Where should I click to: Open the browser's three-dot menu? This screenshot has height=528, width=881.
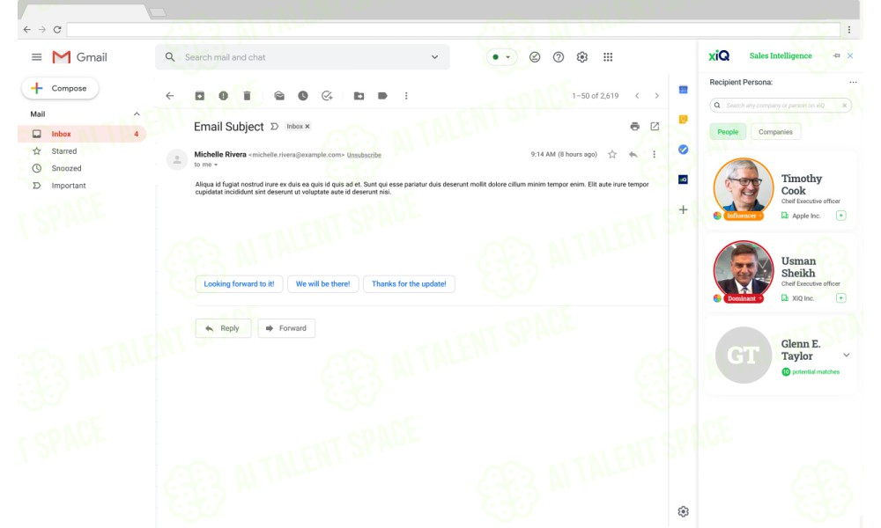[x=849, y=30]
